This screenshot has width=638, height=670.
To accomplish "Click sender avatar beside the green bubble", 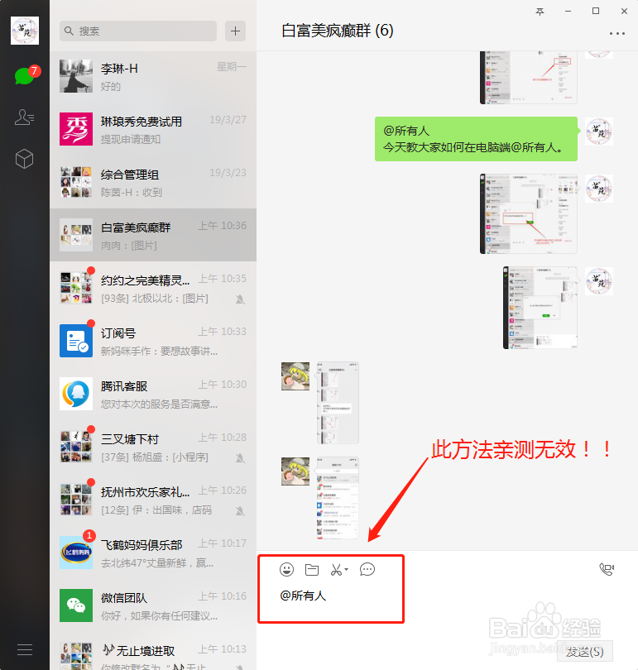I will [599, 132].
